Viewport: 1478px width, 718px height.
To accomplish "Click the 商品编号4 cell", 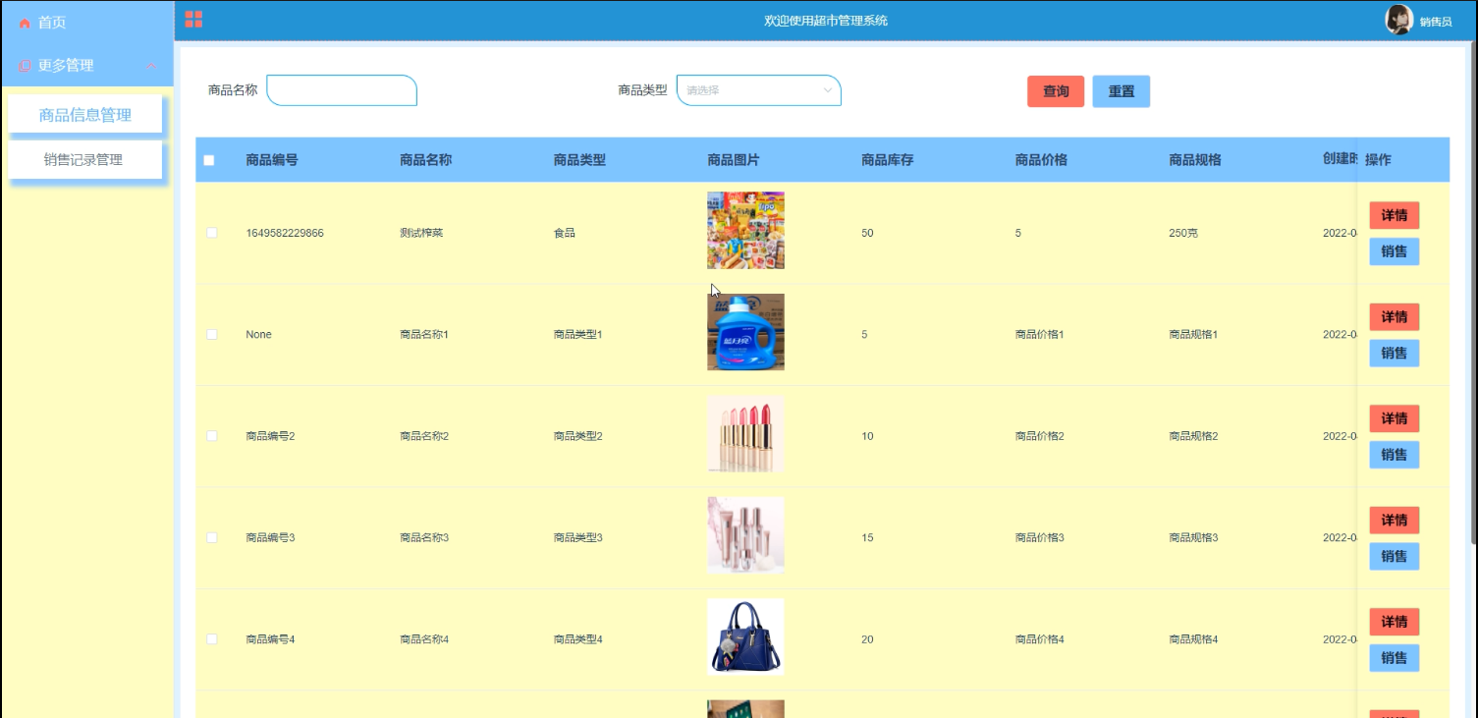I will [x=270, y=639].
